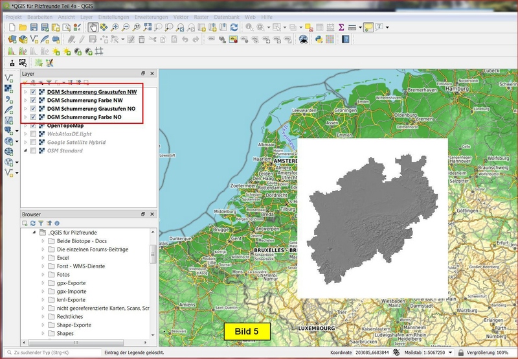Expand the Forst - WMS-Dienste folder

tap(43, 266)
